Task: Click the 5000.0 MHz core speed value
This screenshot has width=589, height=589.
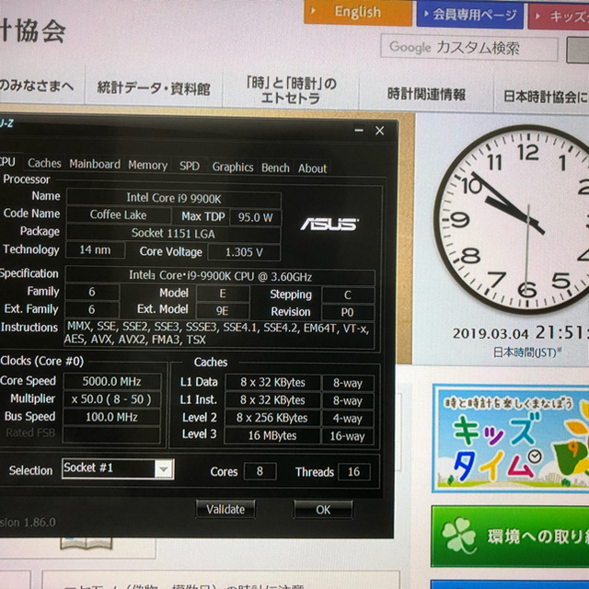Action: pyautogui.click(x=112, y=382)
